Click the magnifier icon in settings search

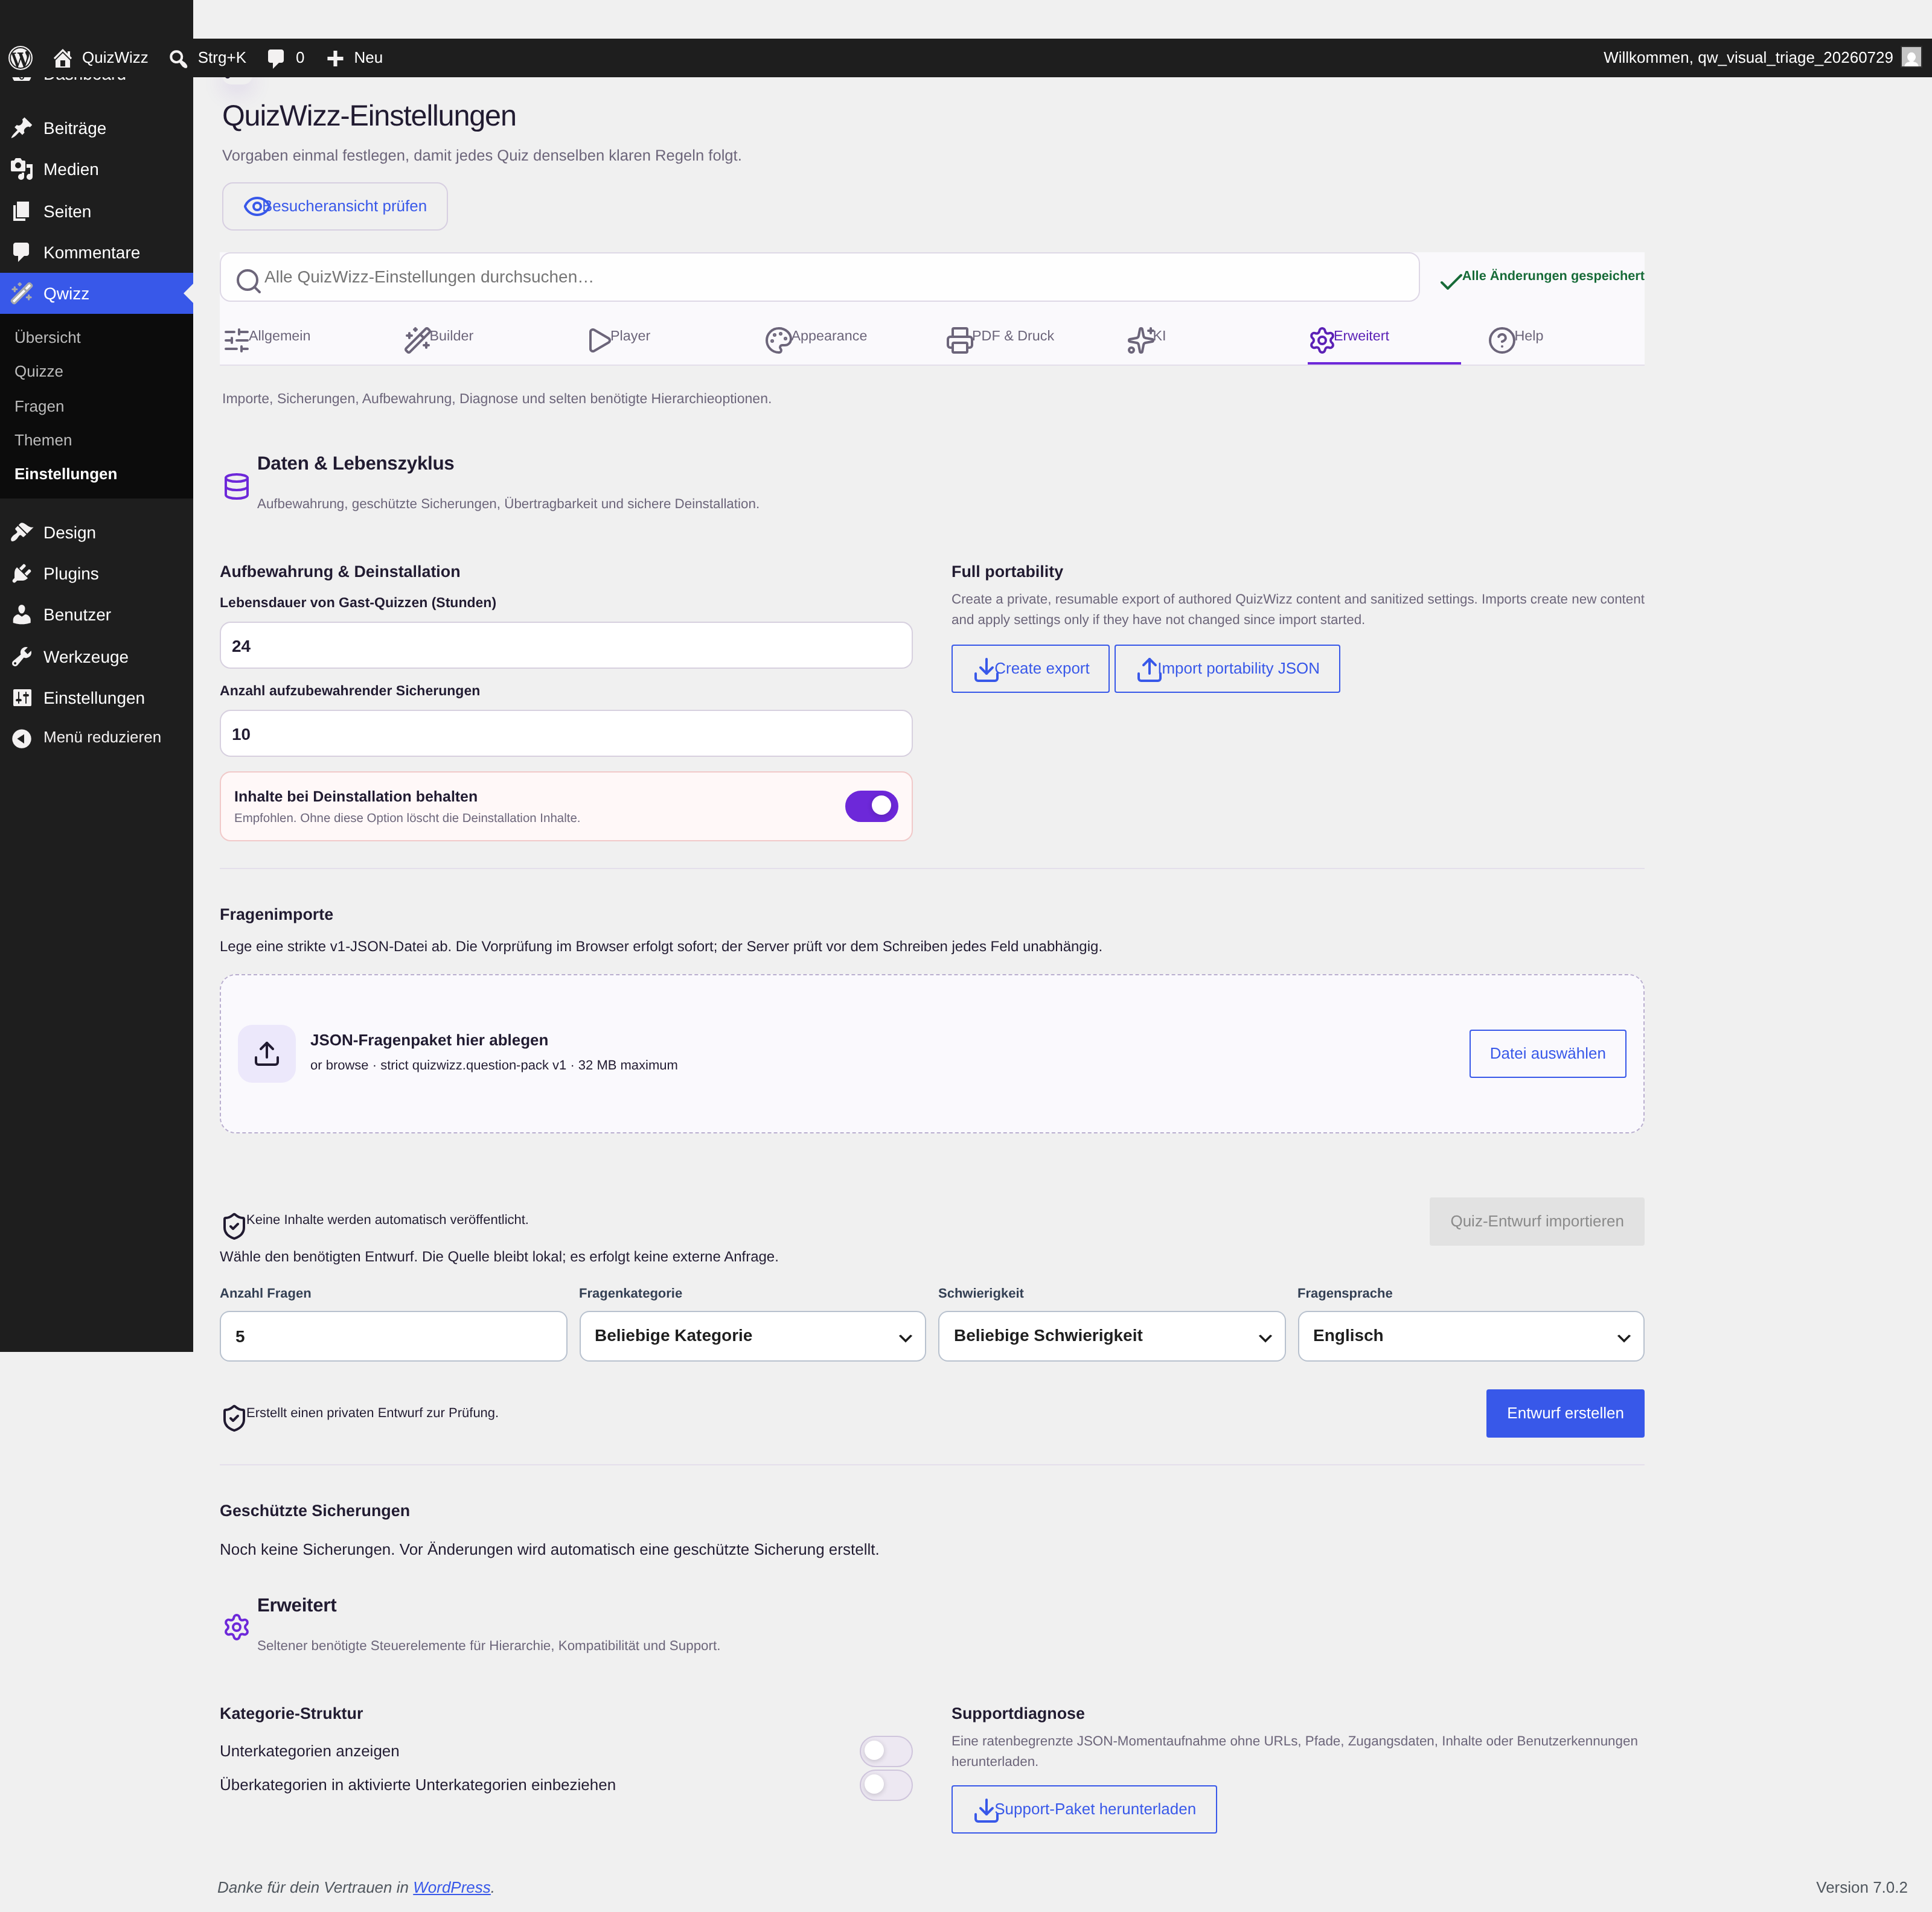click(x=248, y=281)
